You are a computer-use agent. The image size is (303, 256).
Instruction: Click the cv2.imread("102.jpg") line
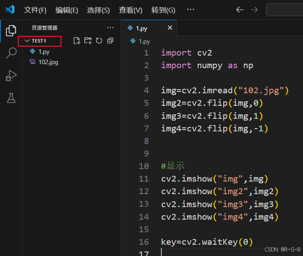click(x=225, y=91)
